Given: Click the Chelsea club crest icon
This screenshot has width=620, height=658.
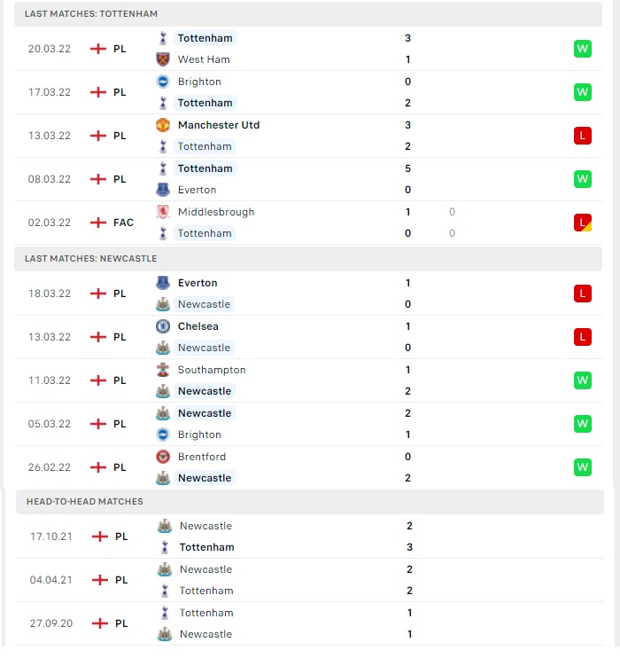Looking at the screenshot, I should (163, 326).
